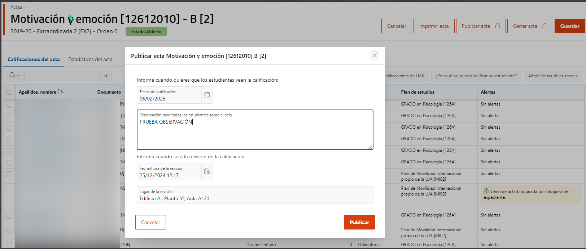586x249 pixels.
Task: Sort by Apellidos, nombre arrow icon
Action: click(60, 92)
